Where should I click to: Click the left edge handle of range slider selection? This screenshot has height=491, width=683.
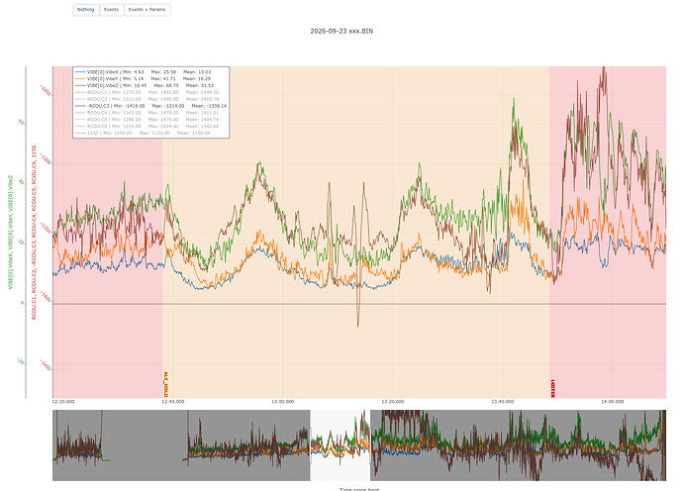point(310,445)
